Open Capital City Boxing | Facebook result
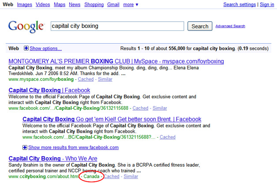This screenshot has height=183, width=277. [x=49, y=90]
